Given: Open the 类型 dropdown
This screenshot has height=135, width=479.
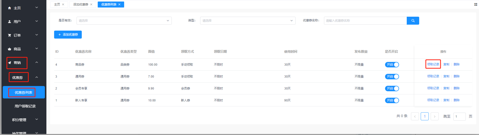Looking at the screenshot, I should coord(248,21).
